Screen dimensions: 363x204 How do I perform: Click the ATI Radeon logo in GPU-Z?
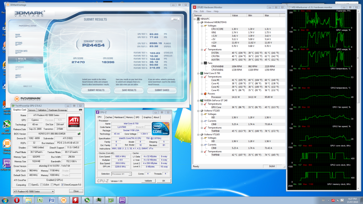point(74,122)
